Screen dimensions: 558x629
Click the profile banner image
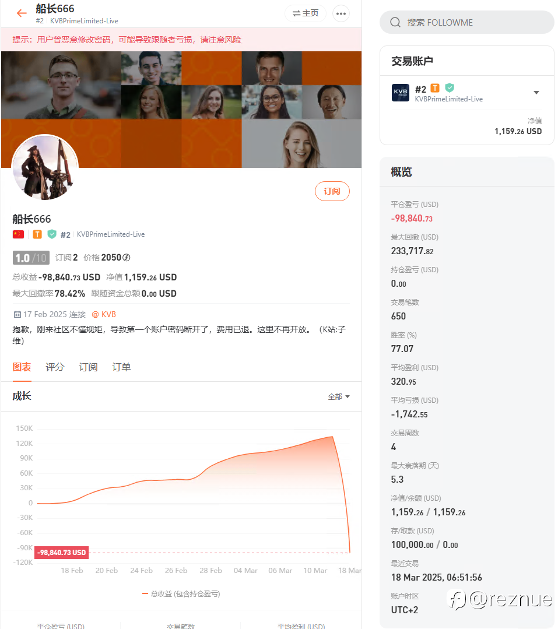(x=181, y=109)
